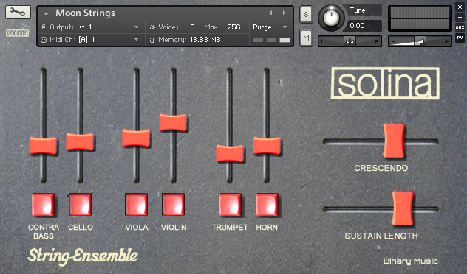Click the Max voices value 256

[234, 27]
